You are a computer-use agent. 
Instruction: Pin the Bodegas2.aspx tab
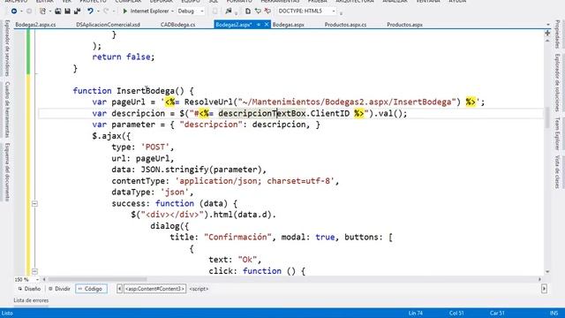tap(259, 25)
